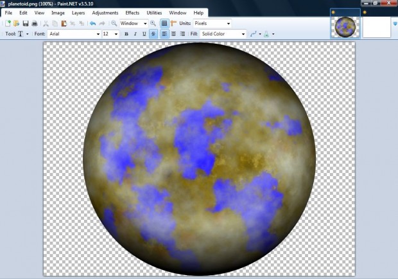
Task: Click the New image icon
Action: (8, 23)
